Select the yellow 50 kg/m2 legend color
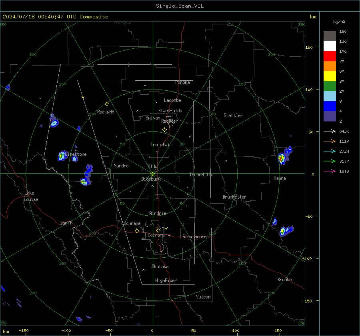The height and width of the screenshot is (336, 360). point(330,76)
